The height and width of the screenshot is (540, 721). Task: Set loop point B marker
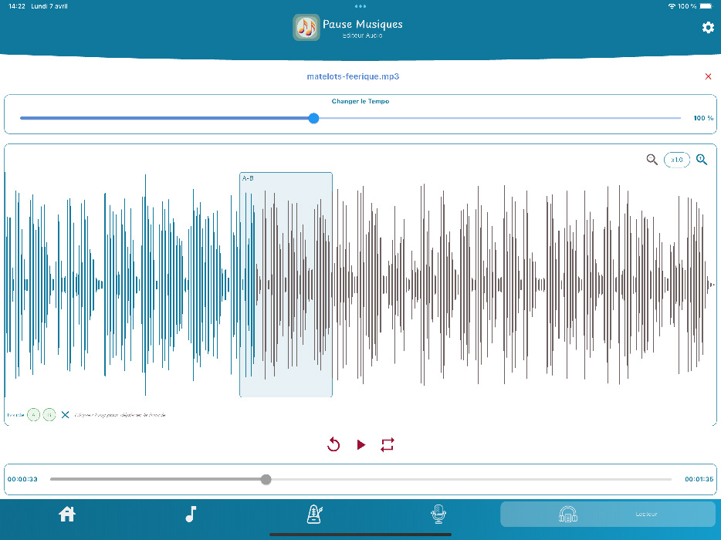(49, 415)
